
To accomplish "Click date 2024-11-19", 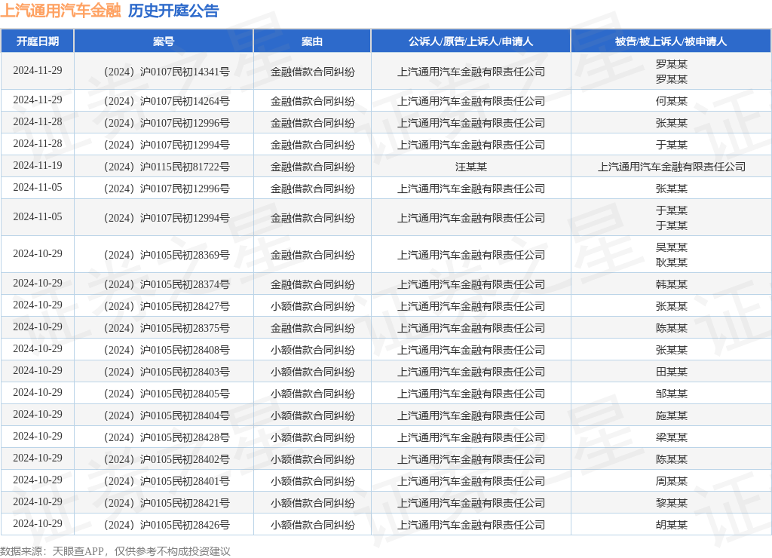I will (38, 165).
